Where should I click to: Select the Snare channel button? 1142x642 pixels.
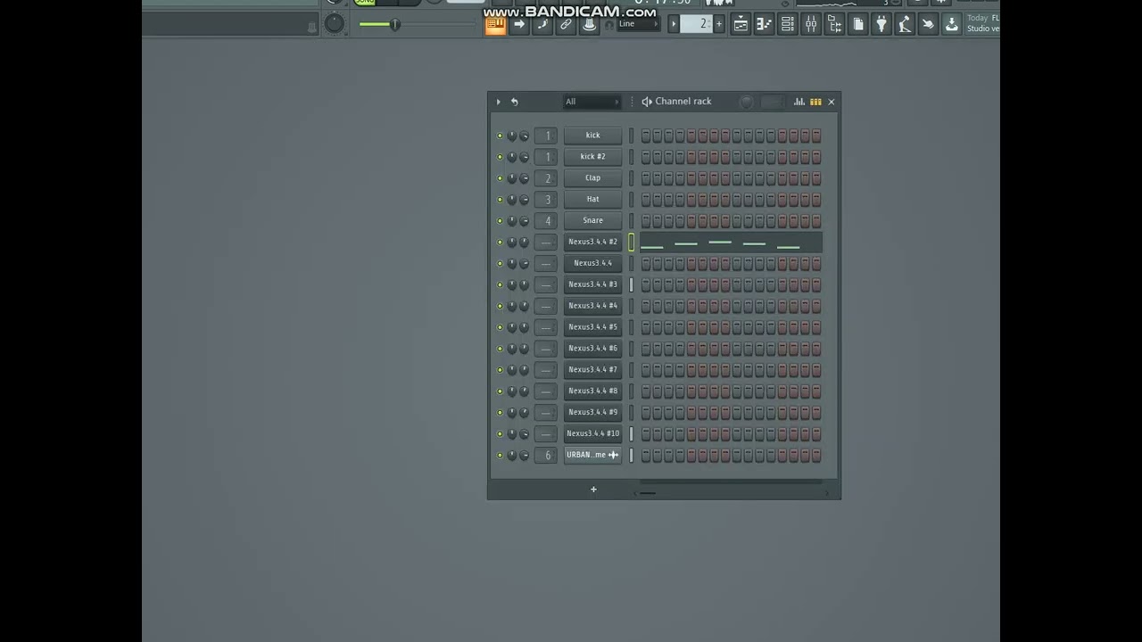click(592, 221)
